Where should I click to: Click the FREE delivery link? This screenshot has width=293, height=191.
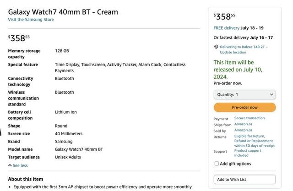(226, 28)
